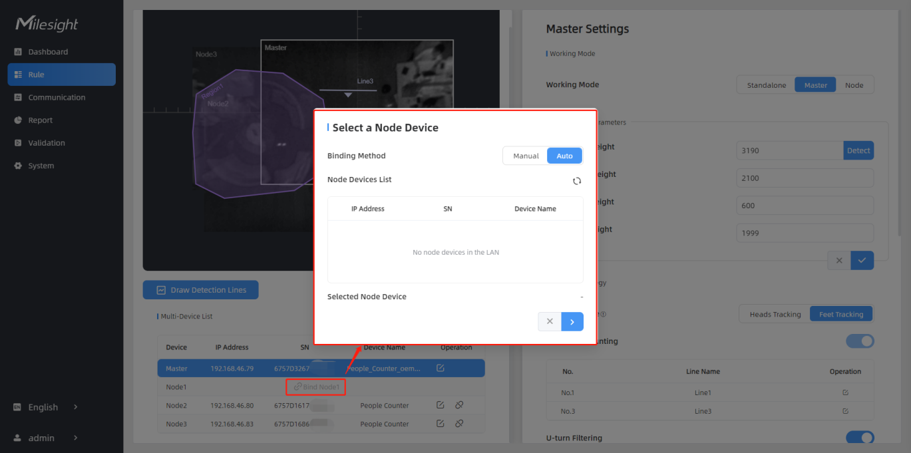Open the Dashboard page
The width and height of the screenshot is (911, 453).
coord(48,52)
